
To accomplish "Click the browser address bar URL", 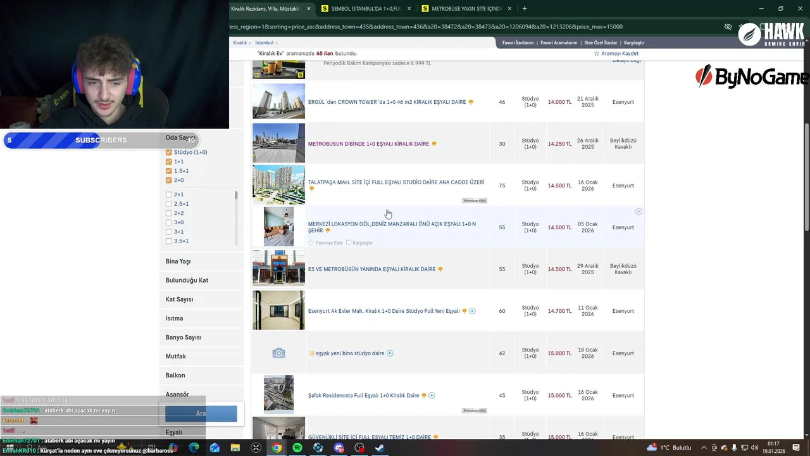I will (427, 27).
